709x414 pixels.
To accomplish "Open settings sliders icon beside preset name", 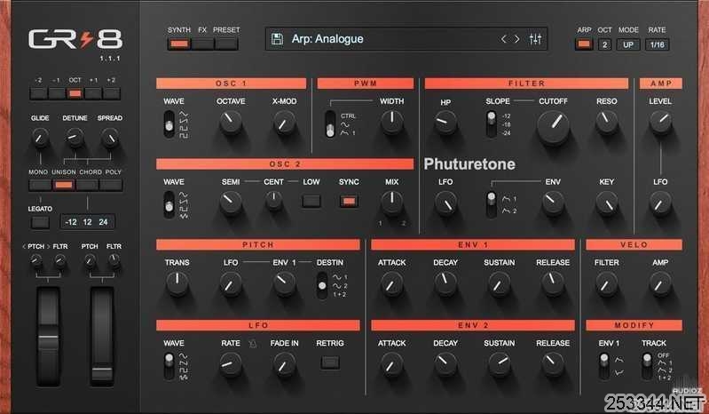I will [535, 39].
